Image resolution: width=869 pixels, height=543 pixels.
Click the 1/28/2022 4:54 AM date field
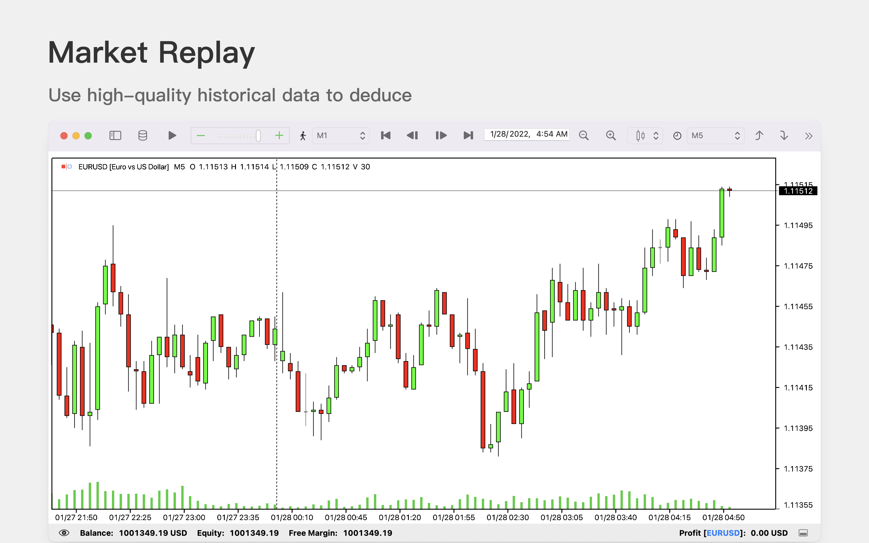527,134
